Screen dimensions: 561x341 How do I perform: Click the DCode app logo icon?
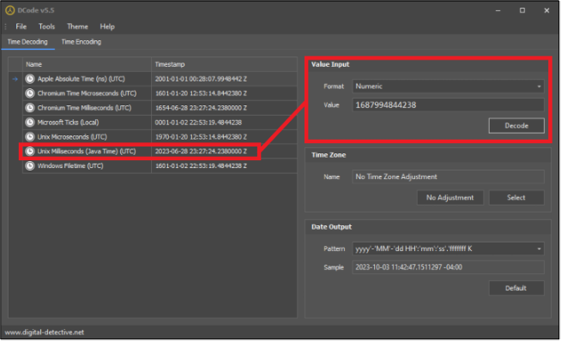click(9, 10)
